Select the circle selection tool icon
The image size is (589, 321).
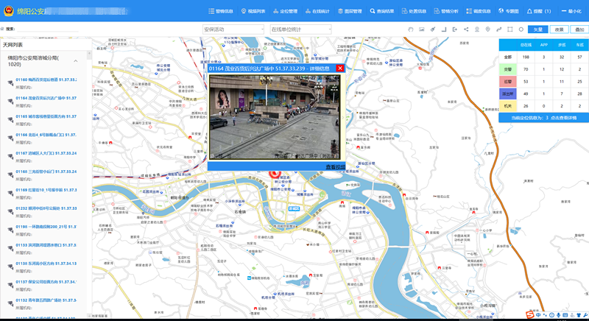[521, 29]
